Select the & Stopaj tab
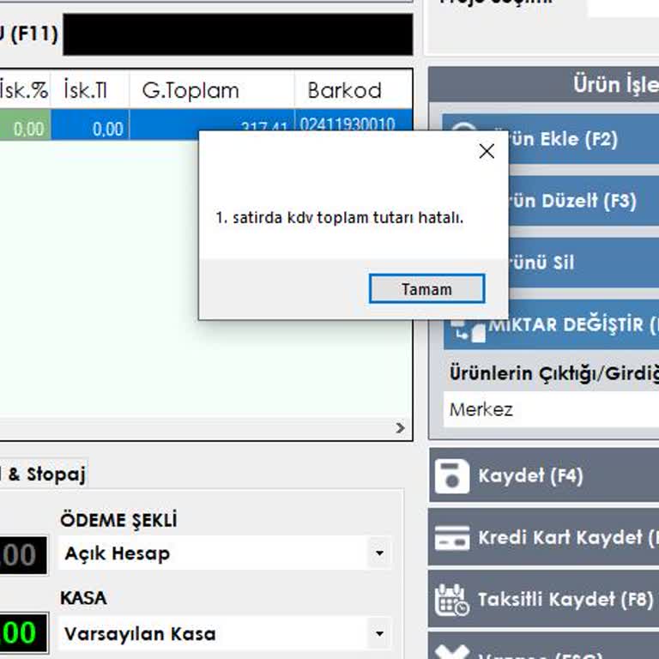Image resolution: width=659 pixels, height=659 pixels. (44, 474)
